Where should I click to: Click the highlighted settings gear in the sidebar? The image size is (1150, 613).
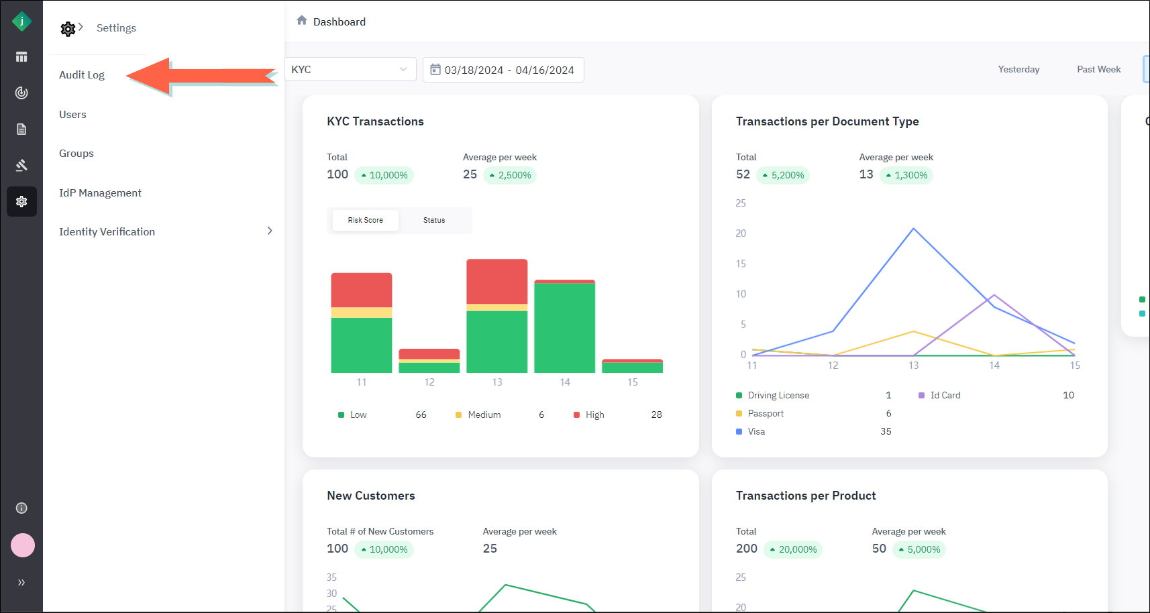pos(21,201)
